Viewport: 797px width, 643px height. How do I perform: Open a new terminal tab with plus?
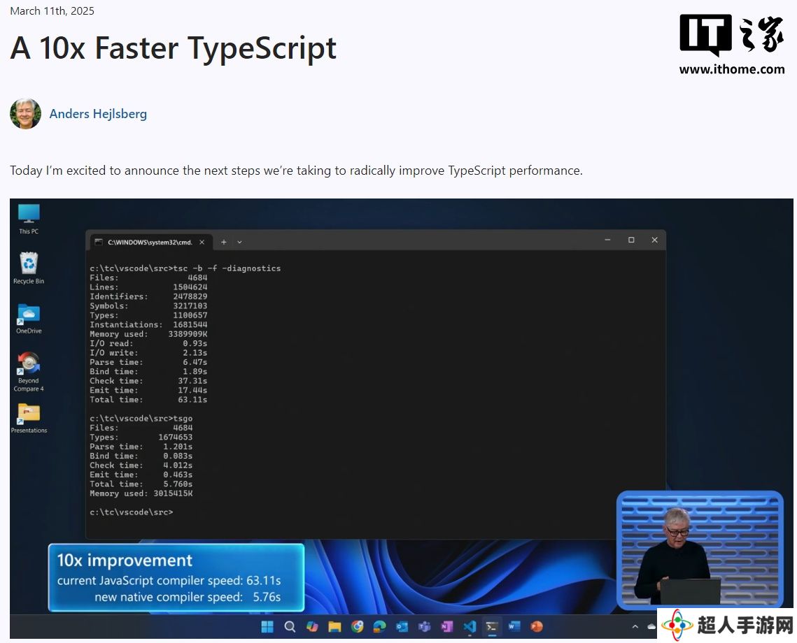click(x=224, y=242)
